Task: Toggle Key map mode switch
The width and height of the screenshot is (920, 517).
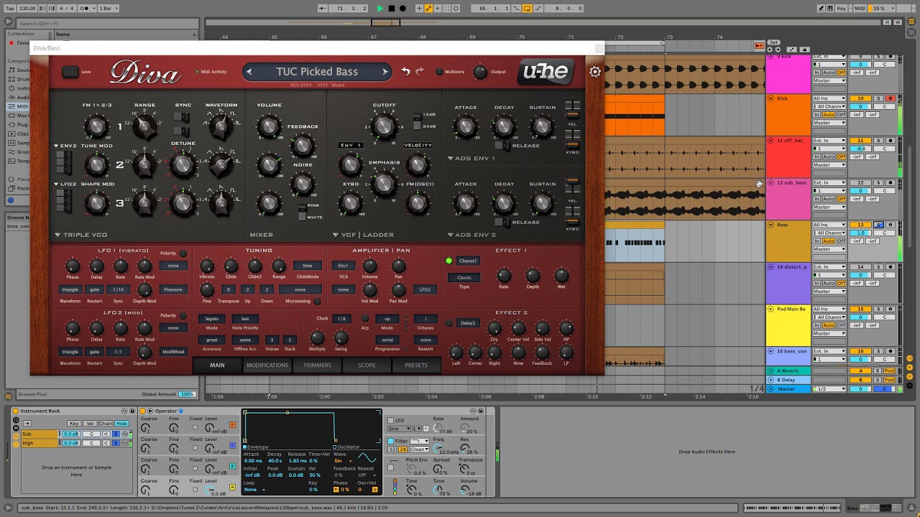Action: pos(842,9)
